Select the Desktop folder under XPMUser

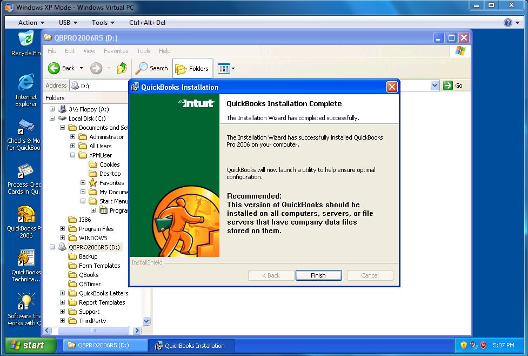point(105,174)
